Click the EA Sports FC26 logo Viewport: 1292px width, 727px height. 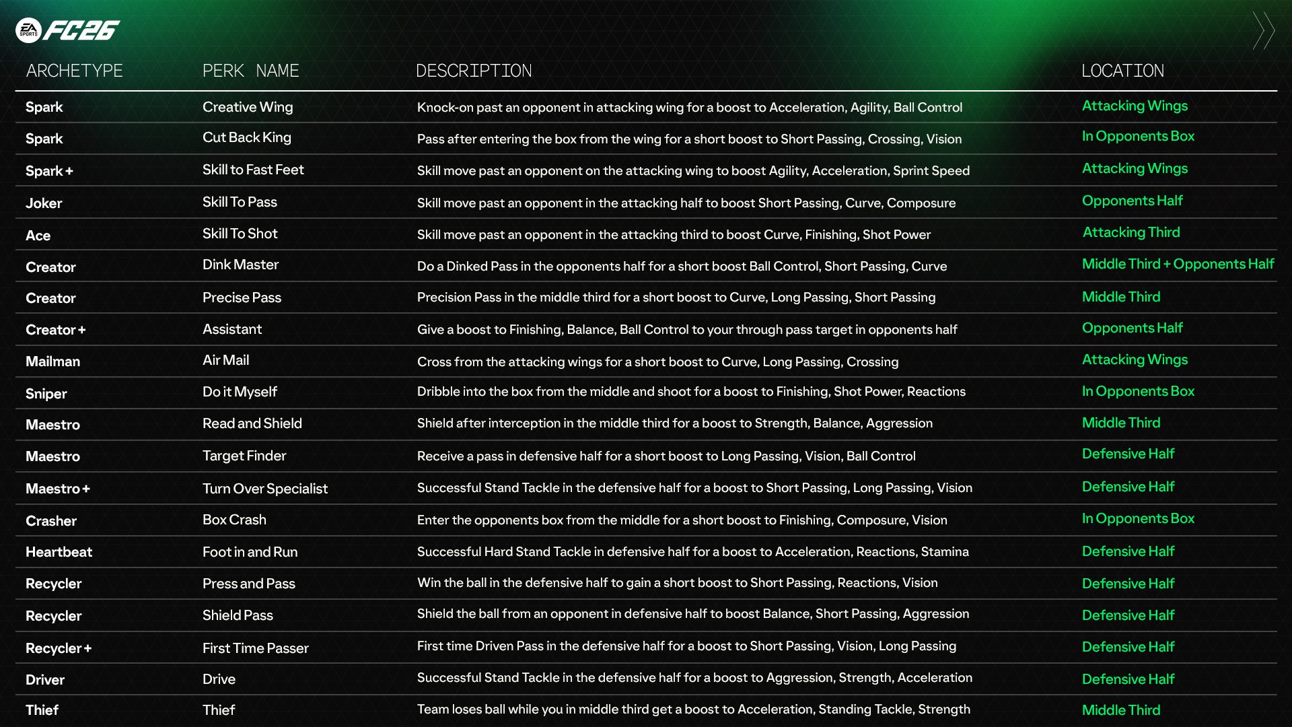tap(67, 30)
